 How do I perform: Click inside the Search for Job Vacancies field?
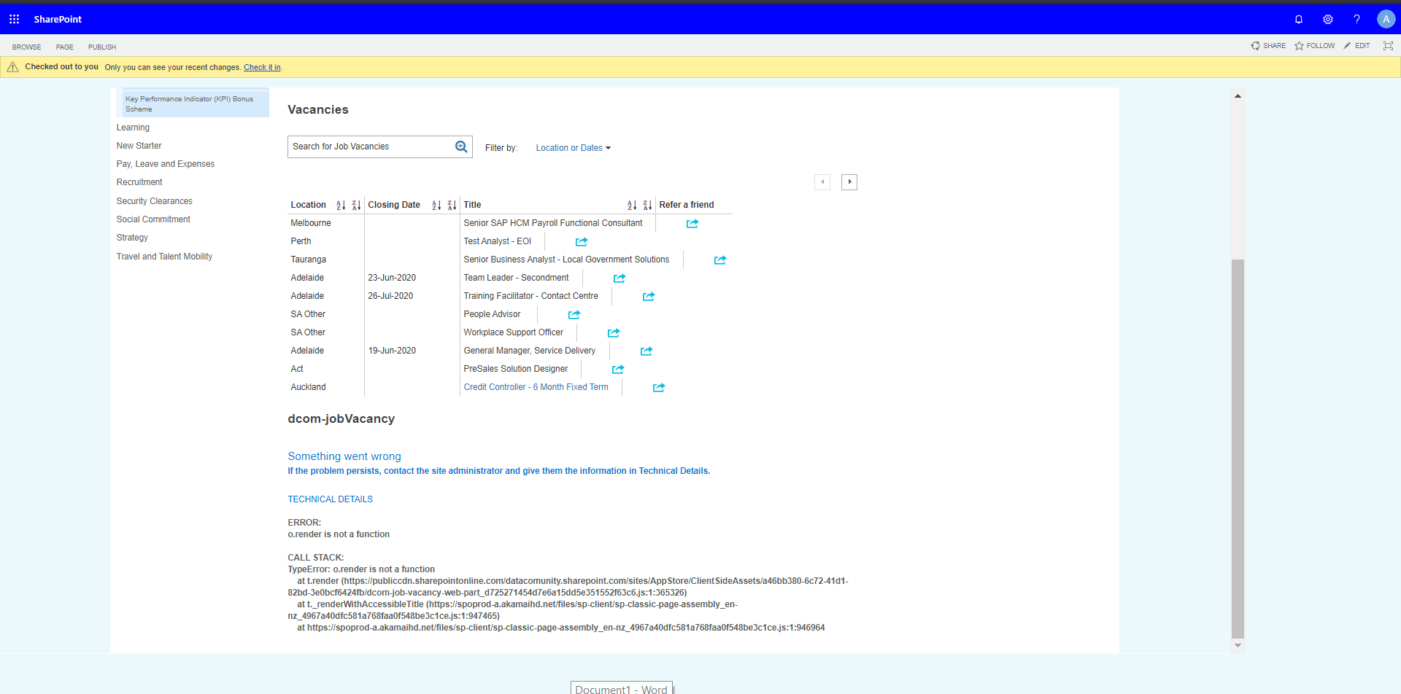pos(365,147)
